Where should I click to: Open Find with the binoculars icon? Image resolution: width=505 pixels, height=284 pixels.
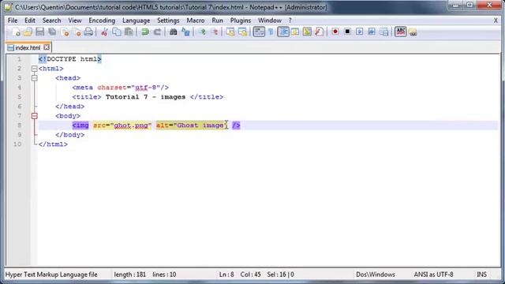tap(174, 32)
